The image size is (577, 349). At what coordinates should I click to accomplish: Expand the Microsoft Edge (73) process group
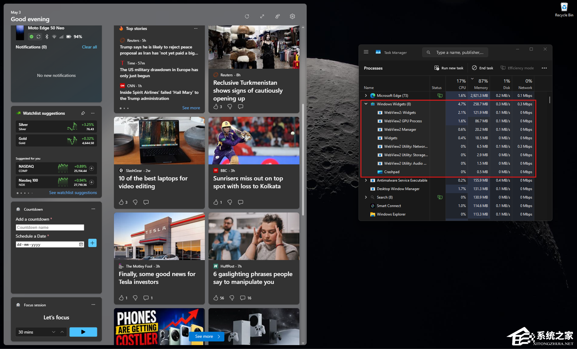pyautogui.click(x=366, y=96)
